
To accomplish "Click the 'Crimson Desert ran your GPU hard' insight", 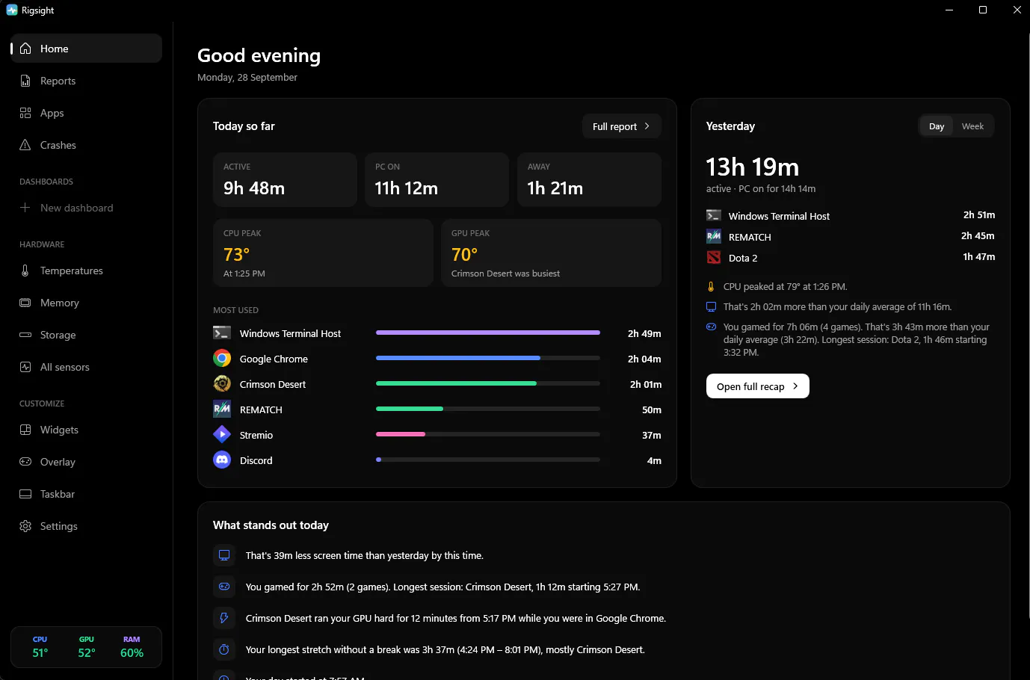I will click(456, 619).
